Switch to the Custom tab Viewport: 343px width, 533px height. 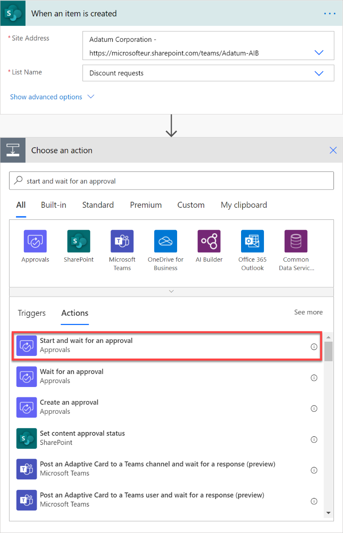coord(191,205)
